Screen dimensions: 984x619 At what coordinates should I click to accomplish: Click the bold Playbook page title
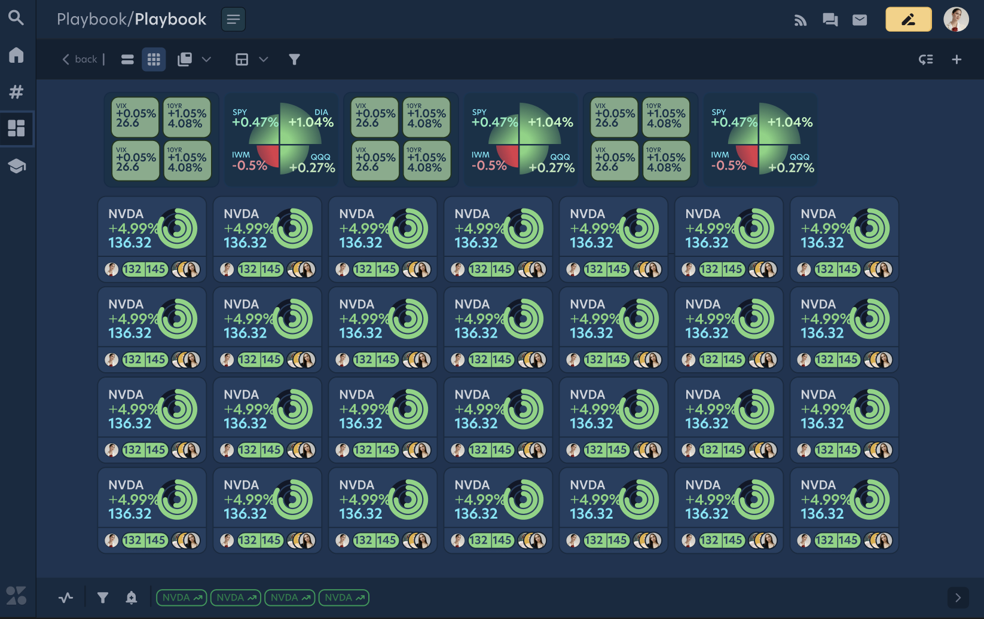[x=170, y=19]
